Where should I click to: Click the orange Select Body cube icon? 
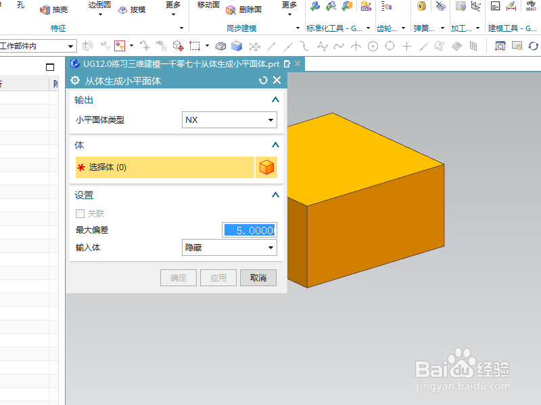266,165
